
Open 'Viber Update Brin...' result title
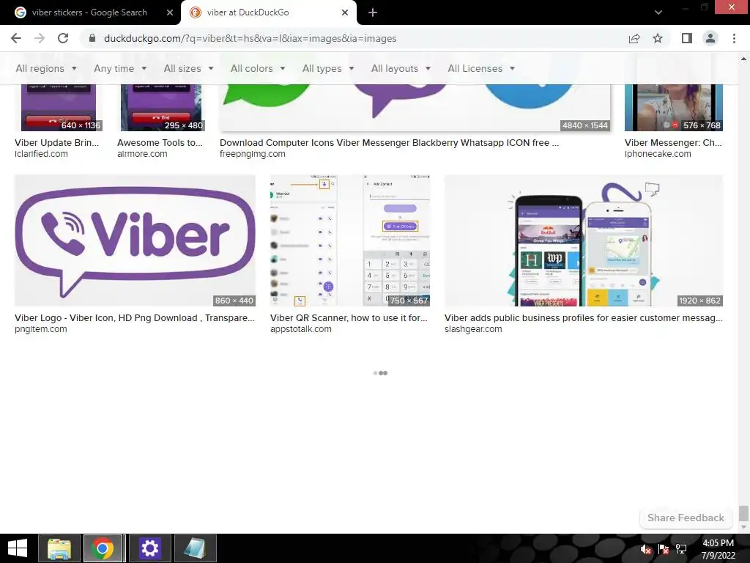pos(56,143)
